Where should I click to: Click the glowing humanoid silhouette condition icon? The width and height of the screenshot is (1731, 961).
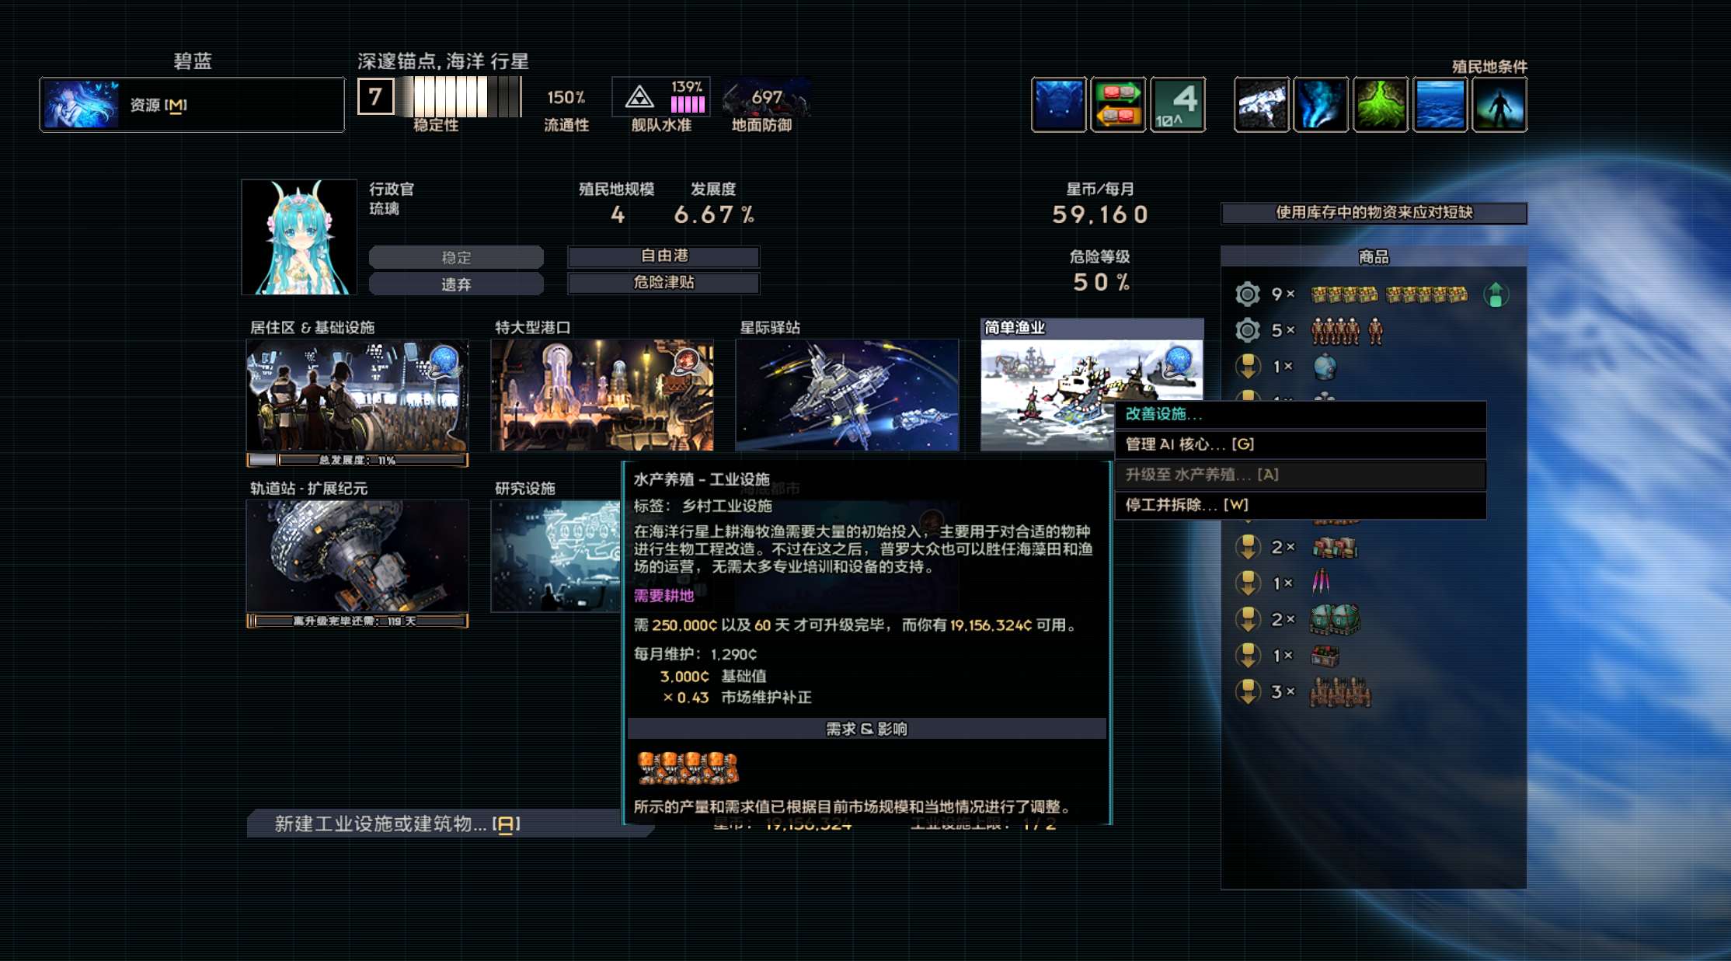point(1499,105)
